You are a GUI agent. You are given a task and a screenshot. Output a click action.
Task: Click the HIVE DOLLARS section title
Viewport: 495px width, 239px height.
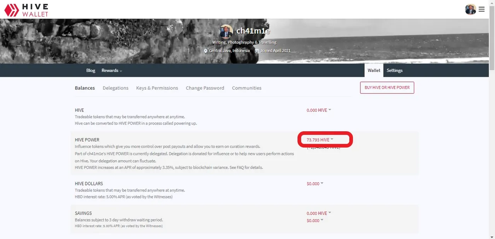click(89, 183)
